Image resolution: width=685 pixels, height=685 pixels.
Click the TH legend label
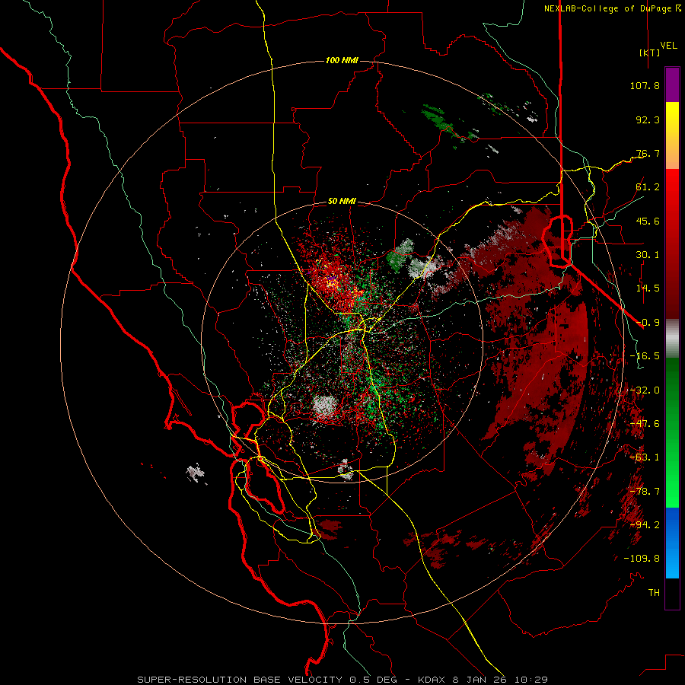(x=654, y=593)
